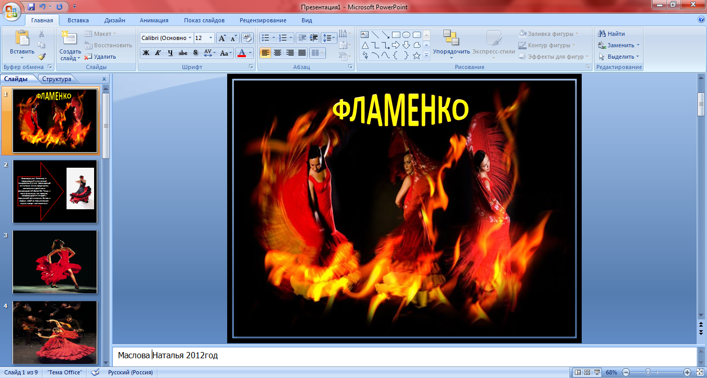
Task: Select slide 3 thumbnail
Action: click(x=55, y=262)
